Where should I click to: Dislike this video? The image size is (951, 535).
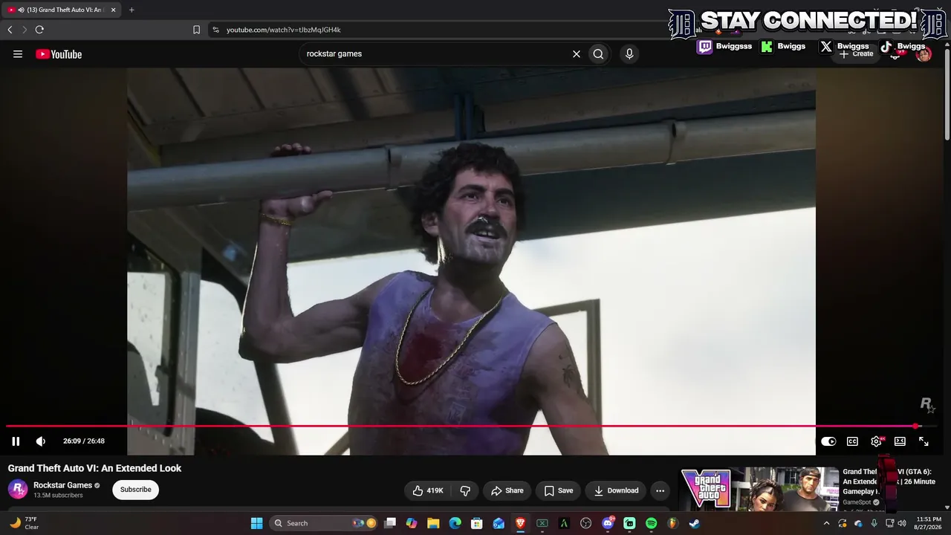[x=466, y=490]
